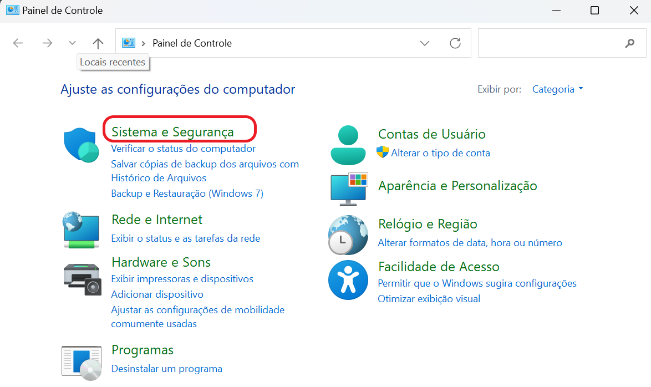Open the Relógio e Região clock icon

click(x=348, y=235)
